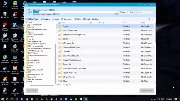
Task: Click the Search input field
Action: [x=145, y=12]
